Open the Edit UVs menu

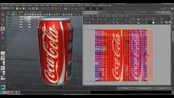[88, 5]
